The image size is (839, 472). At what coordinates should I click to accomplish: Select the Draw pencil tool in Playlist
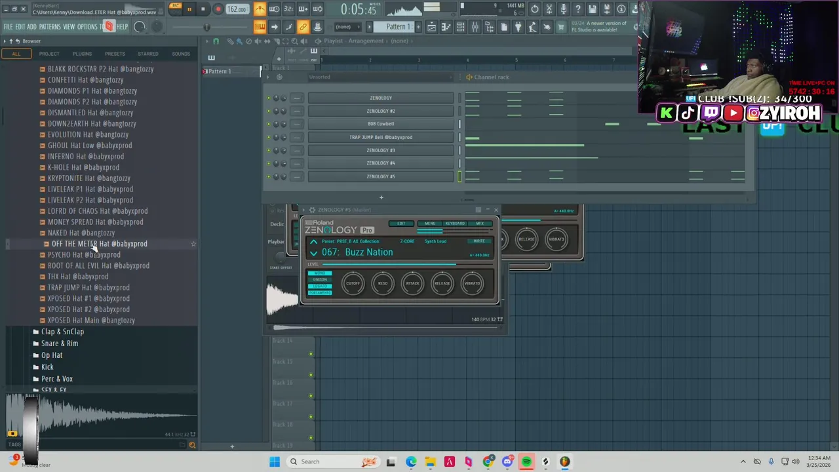coord(230,41)
